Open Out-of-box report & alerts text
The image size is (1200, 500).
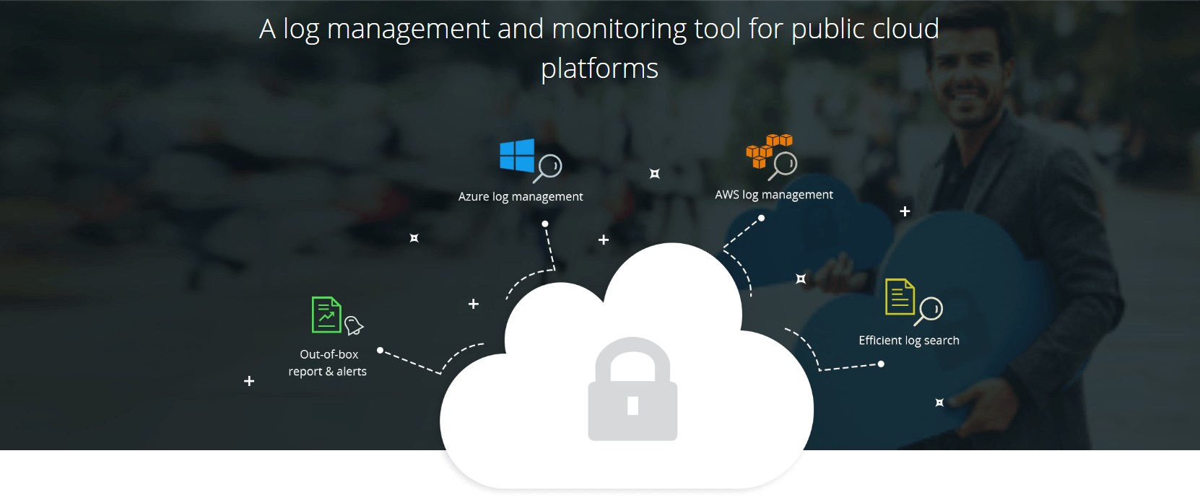click(328, 363)
